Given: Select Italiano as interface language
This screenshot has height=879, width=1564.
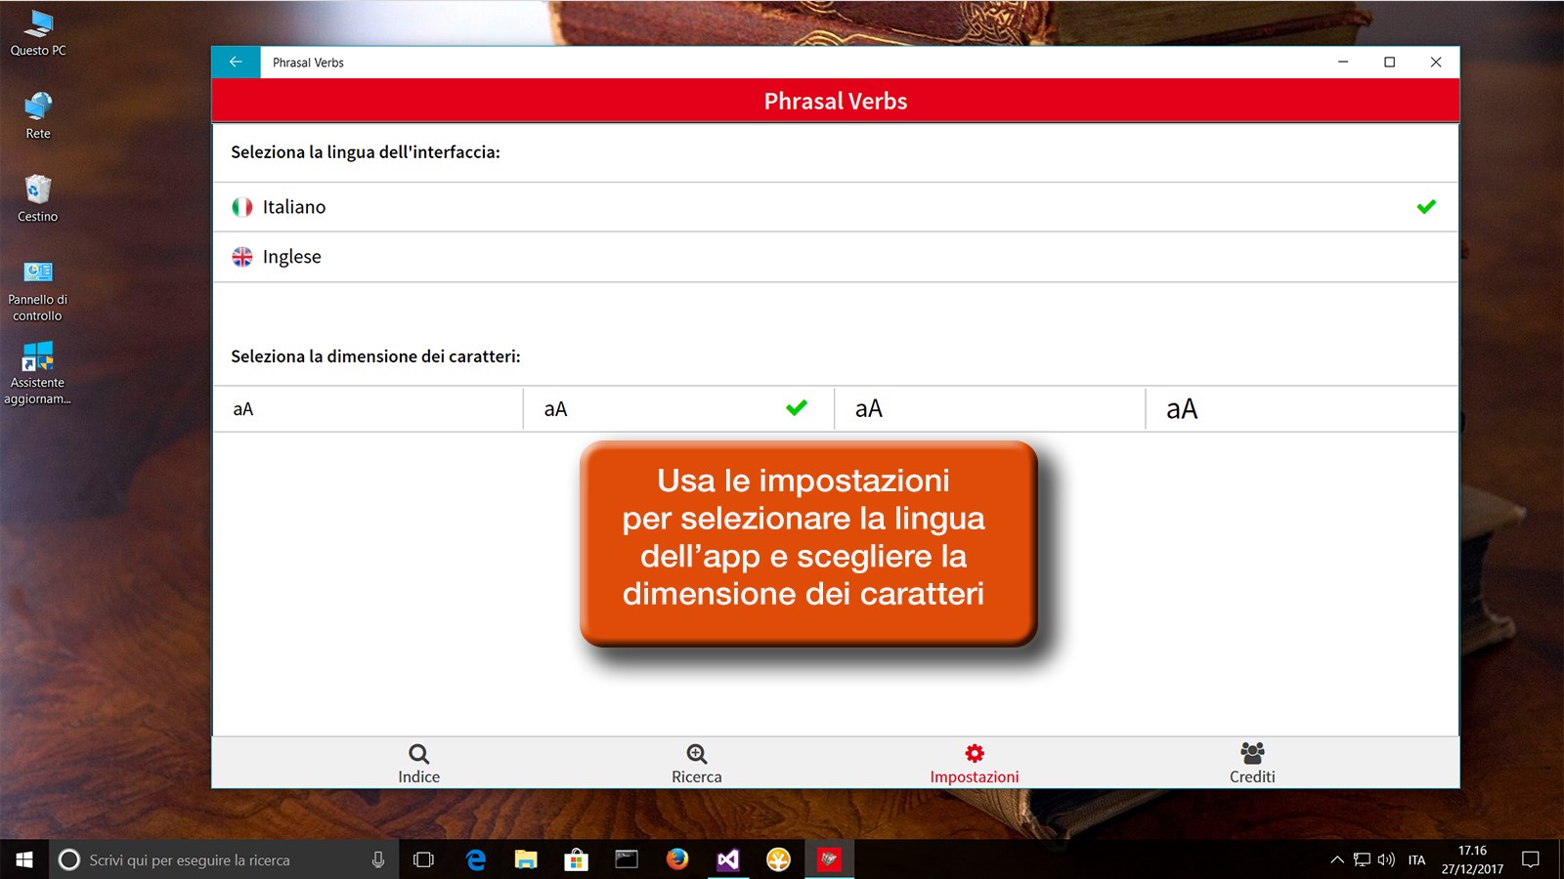Looking at the screenshot, I should 836,207.
